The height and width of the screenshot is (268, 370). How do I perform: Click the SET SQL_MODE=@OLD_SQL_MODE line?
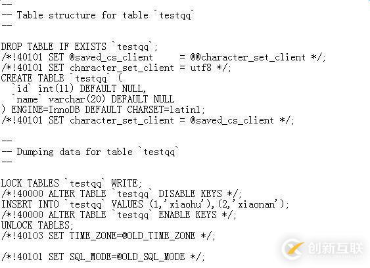103,257
